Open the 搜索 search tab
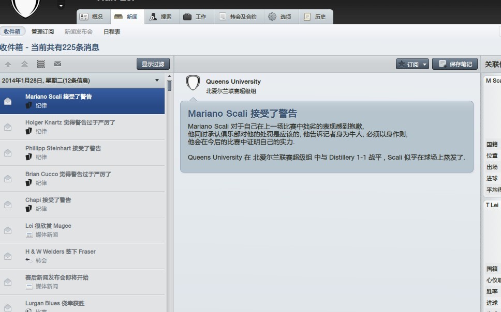 161,17
